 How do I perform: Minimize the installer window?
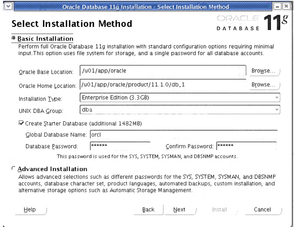pos(277,6)
